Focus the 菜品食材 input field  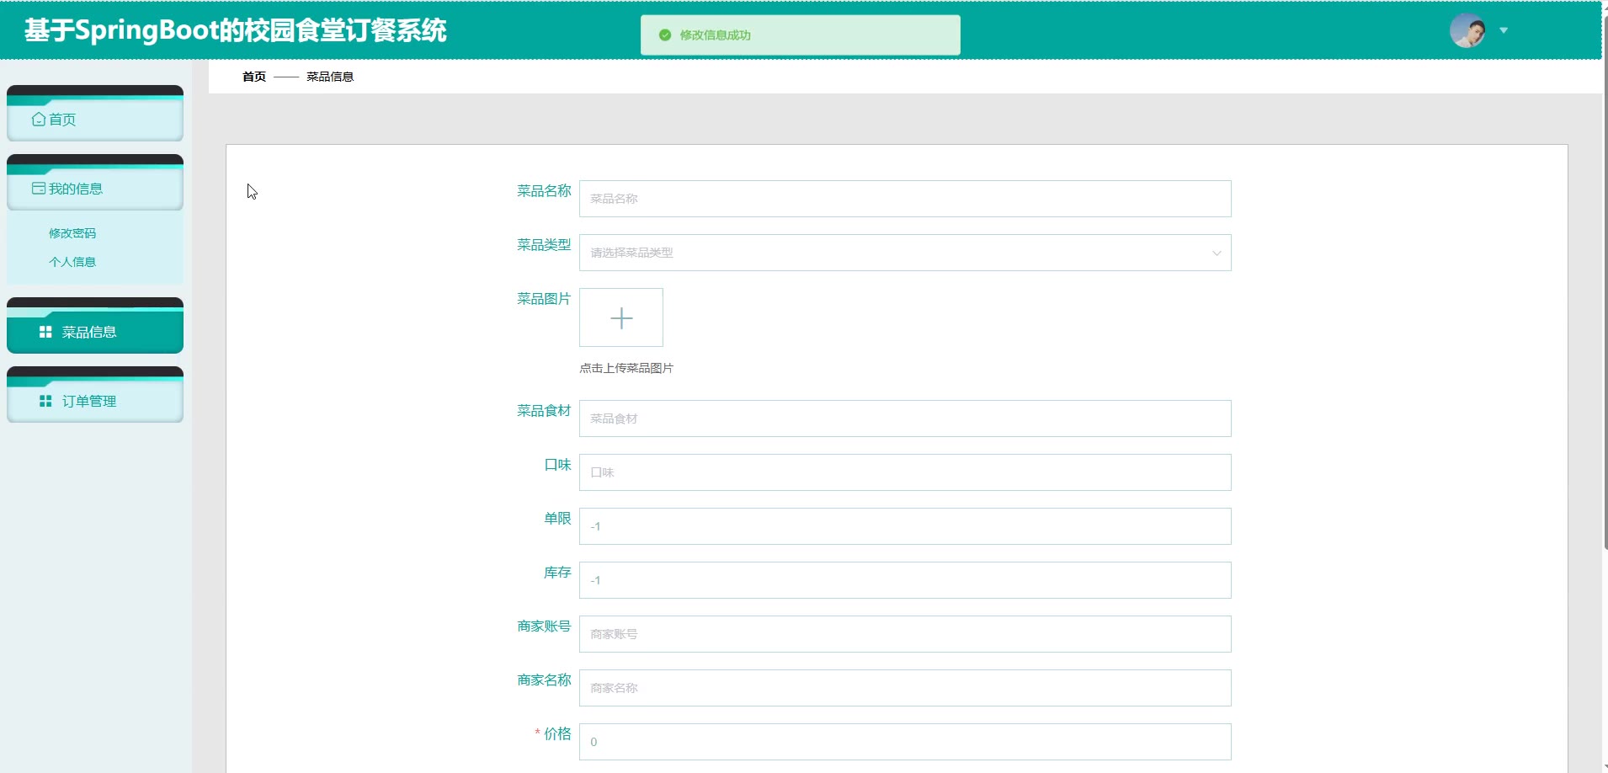[x=905, y=418]
